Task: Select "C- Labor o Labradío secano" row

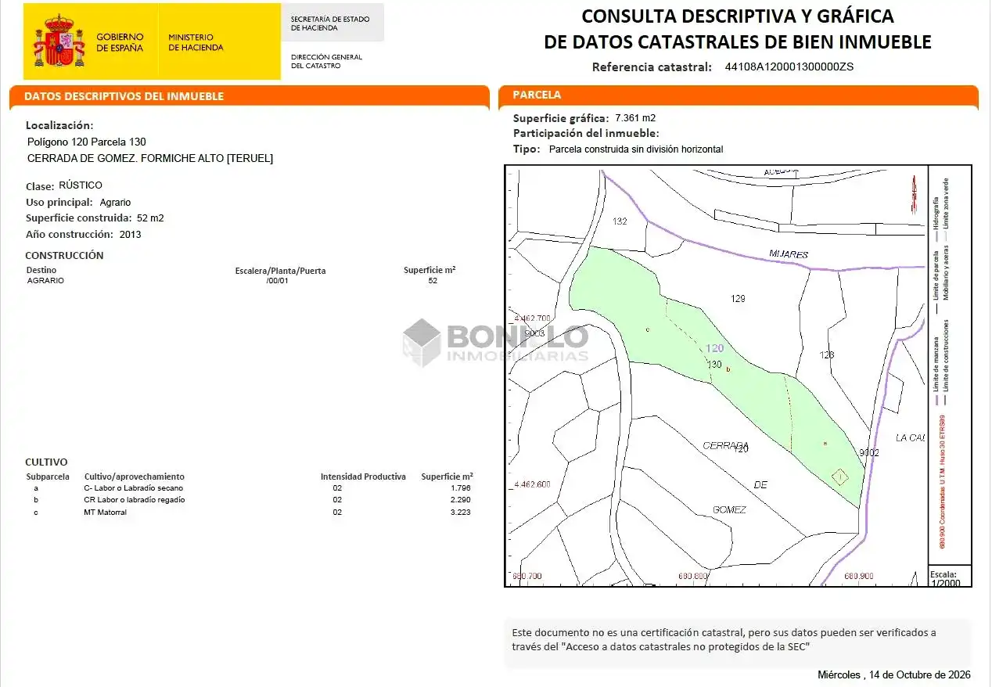Action: pos(134,487)
